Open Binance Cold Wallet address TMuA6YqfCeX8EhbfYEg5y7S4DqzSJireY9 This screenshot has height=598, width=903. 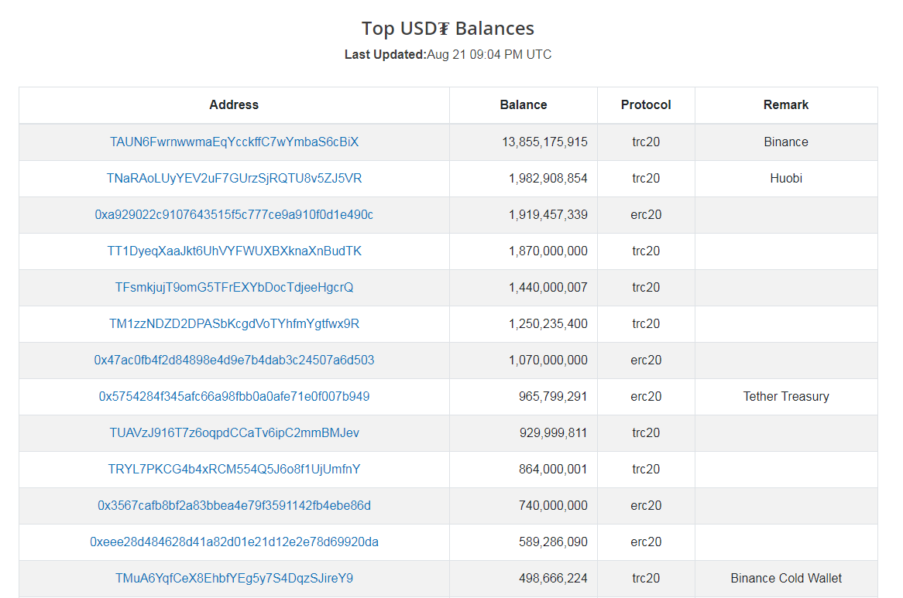(x=234, y=578)
